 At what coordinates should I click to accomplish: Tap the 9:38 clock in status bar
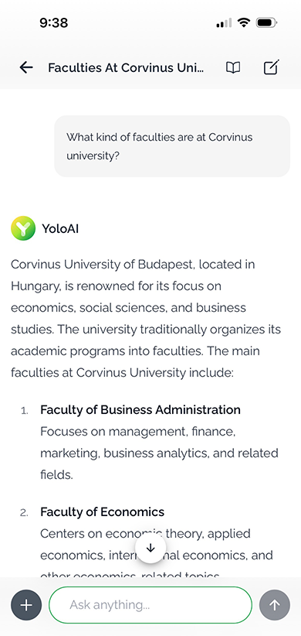tap(54, 22)
